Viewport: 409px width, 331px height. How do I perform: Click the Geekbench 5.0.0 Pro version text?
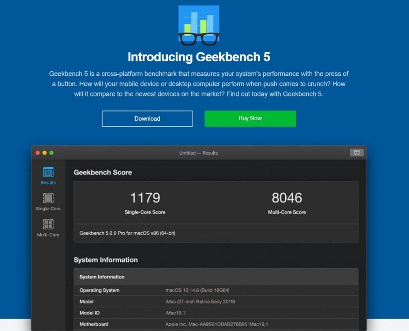pyautogui.click(x=127, y=233)
